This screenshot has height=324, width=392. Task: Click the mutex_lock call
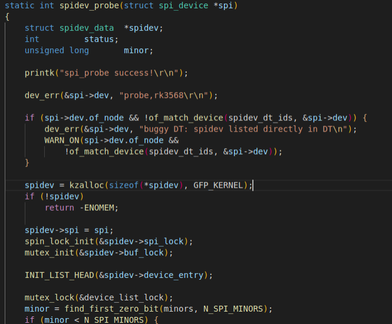(50, 297)
